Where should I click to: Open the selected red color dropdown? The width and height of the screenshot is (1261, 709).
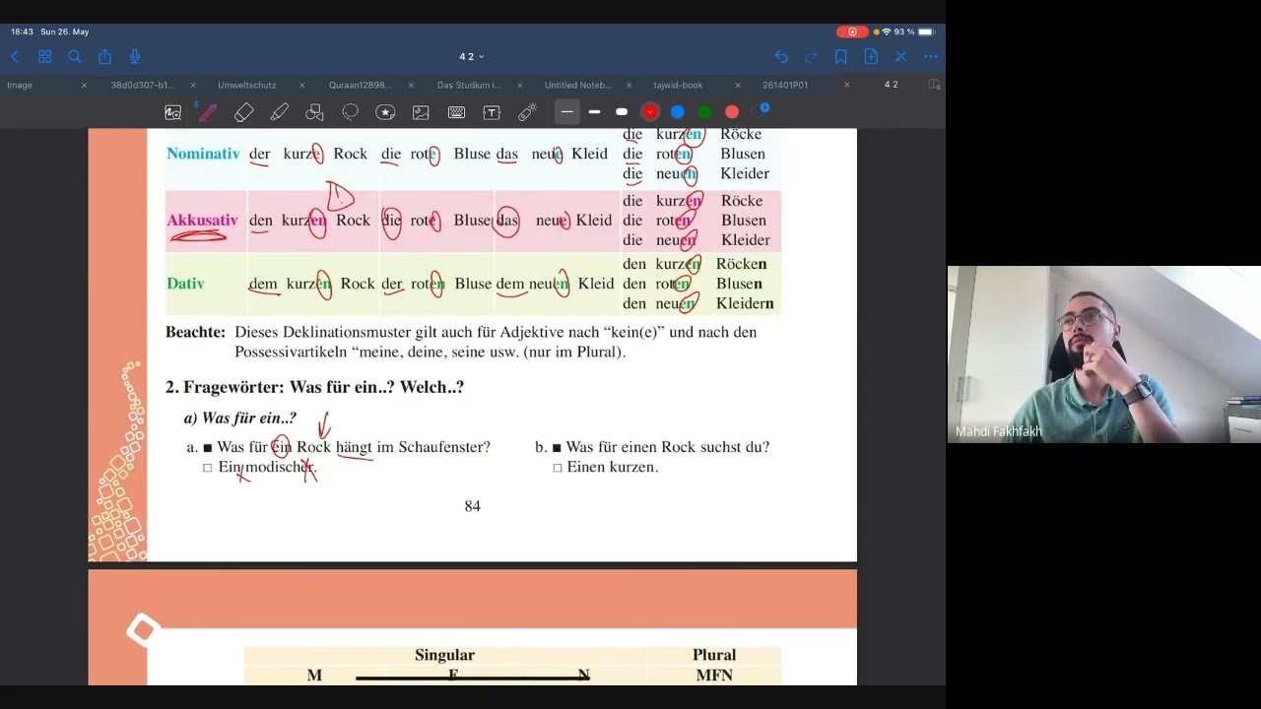(x=650, y=112)
